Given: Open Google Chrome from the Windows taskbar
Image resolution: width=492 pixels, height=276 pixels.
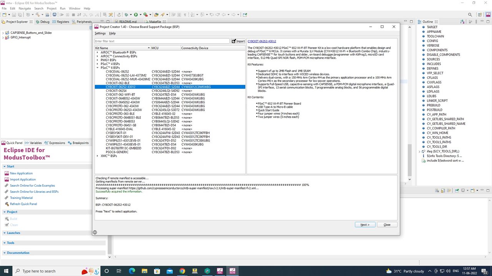Looking at the screenshot, I should pos(182,271).
